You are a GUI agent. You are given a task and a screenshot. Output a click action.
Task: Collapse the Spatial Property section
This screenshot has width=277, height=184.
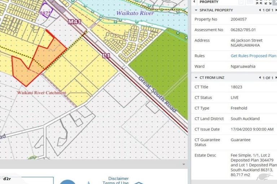point(196,10)
